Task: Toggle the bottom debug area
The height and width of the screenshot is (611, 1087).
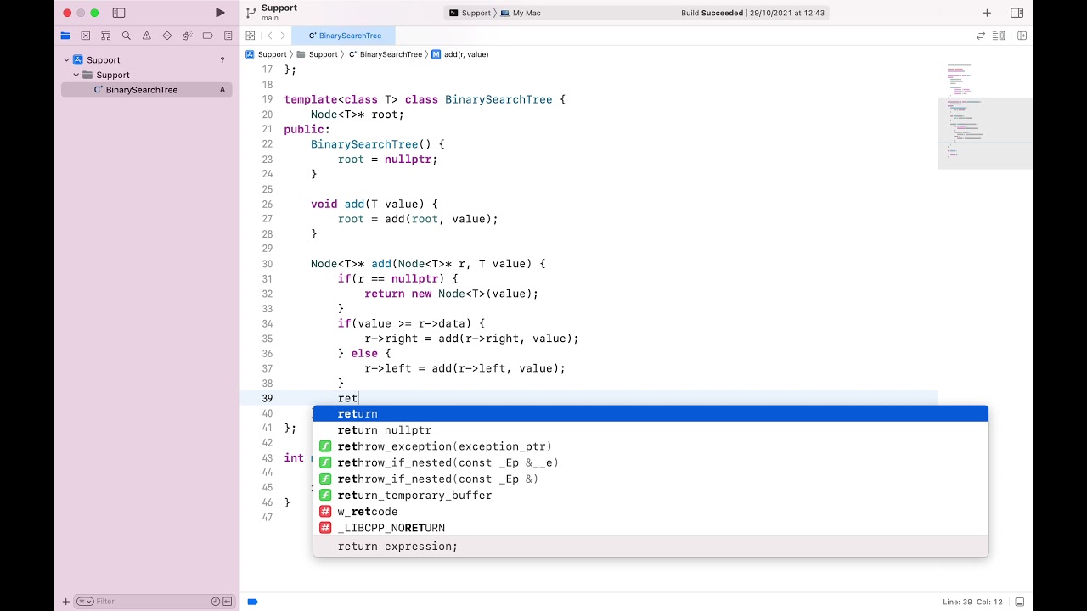Action: 1020,602
